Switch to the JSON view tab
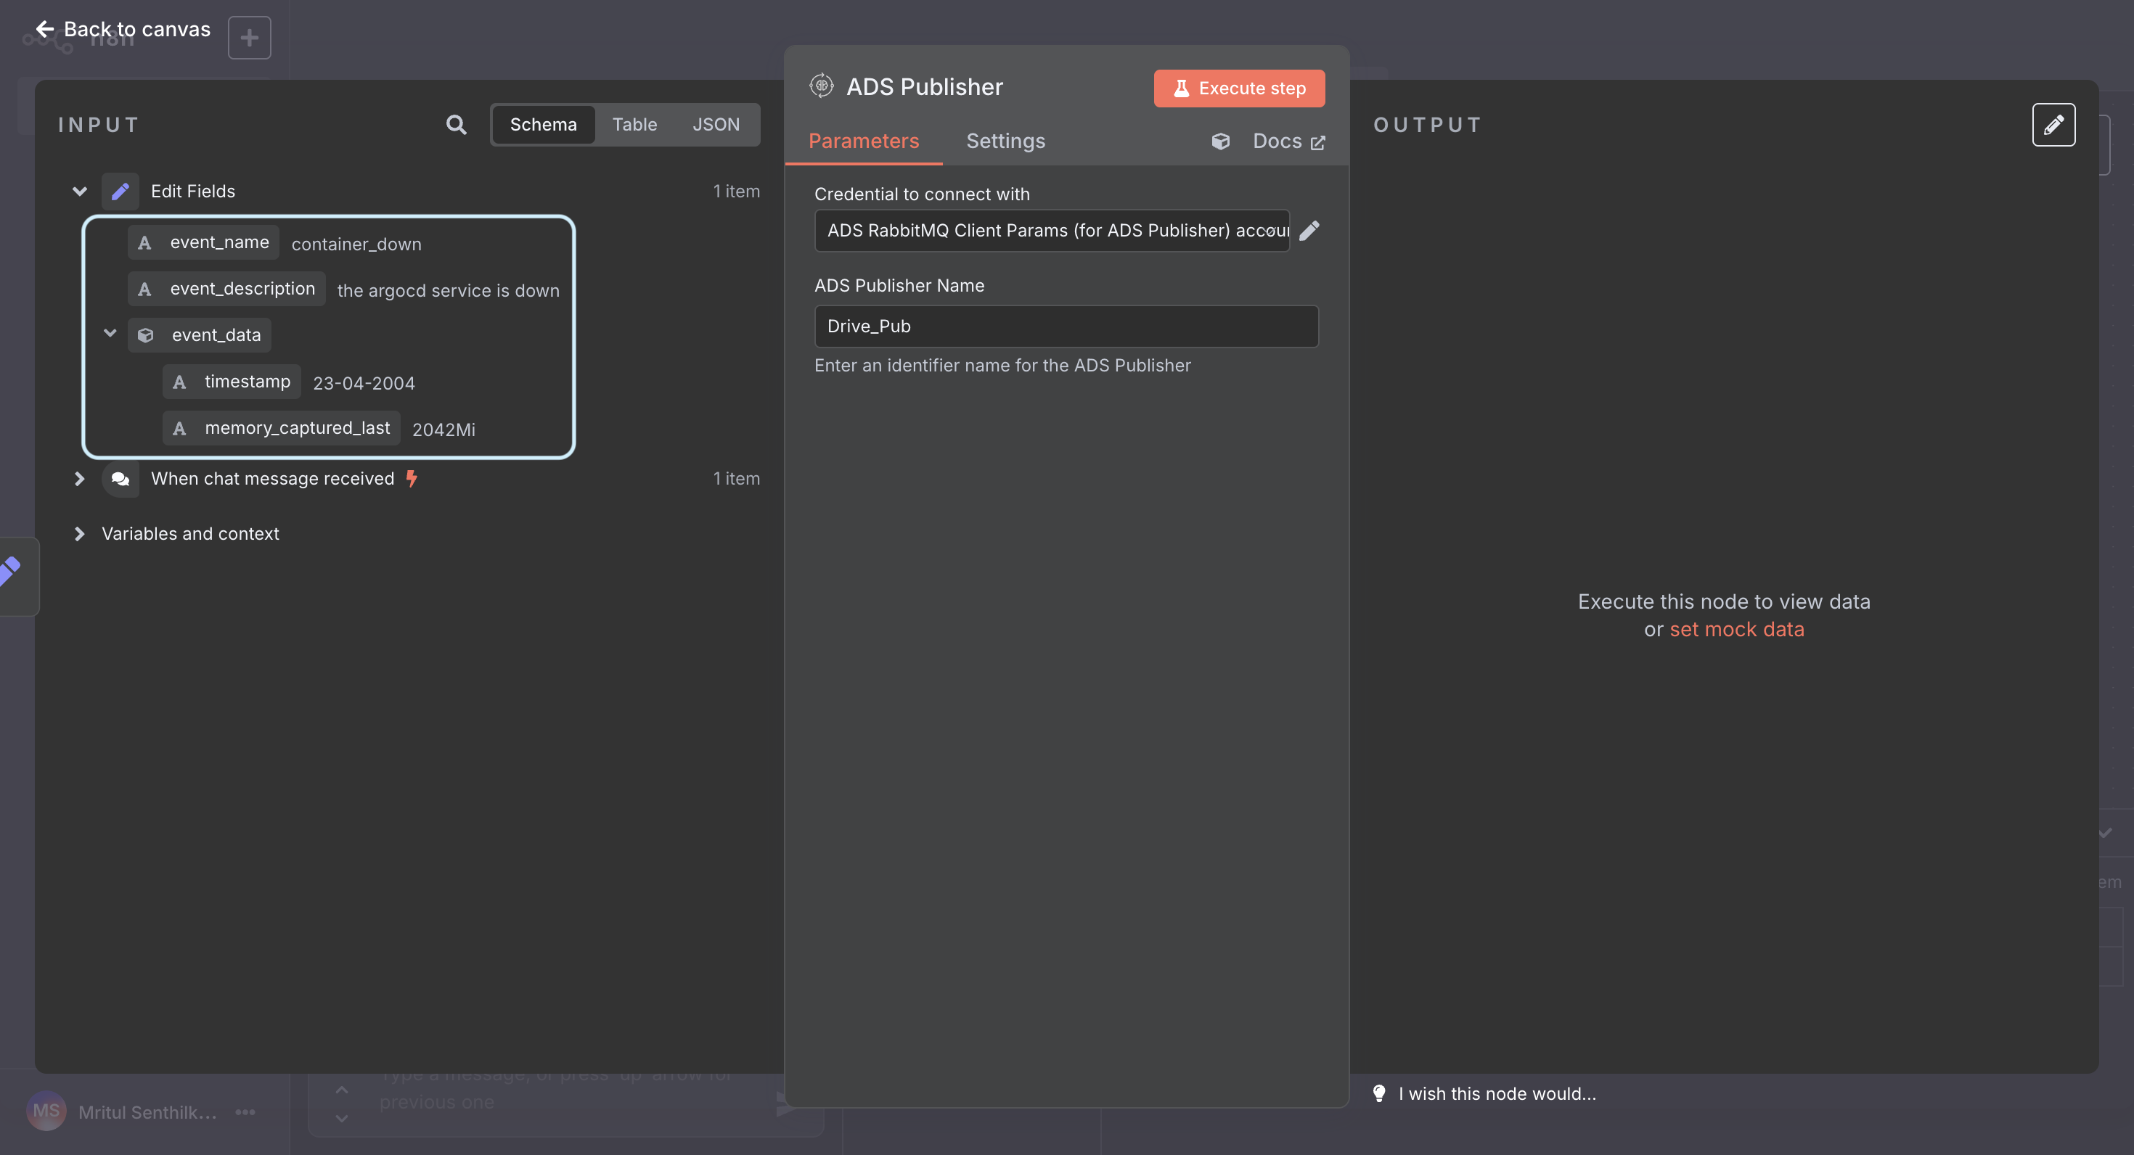The width and height of the screenshot is (2134, 1155). tap(716, 124)
